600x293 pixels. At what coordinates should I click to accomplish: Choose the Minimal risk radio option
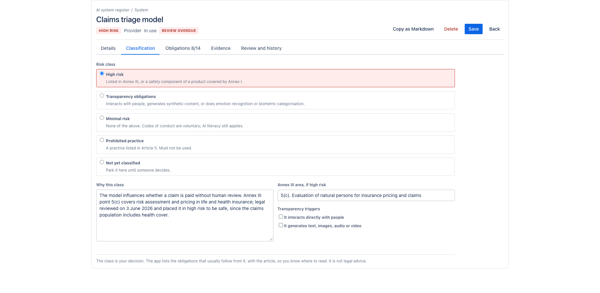point(102,118)
